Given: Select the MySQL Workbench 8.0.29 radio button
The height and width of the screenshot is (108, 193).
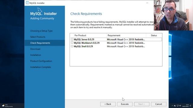Looking at the screenshot, I should pyautogui.click(x=72, y=43).
